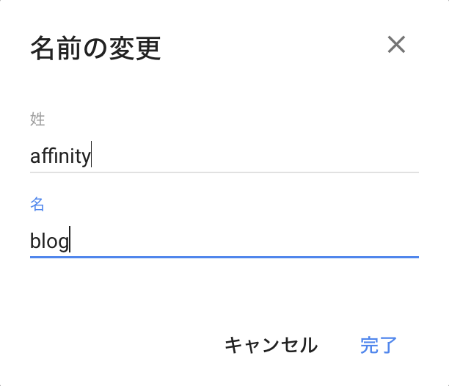Screen dimensions: 449x386
Task: Click just after the letter y in affinity
Action: (91, 156)
